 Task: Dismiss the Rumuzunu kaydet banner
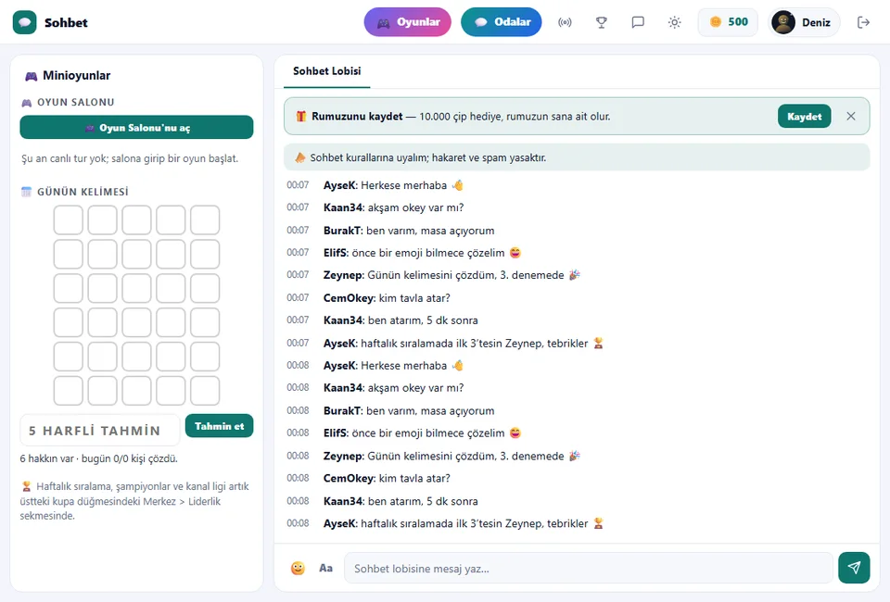[851, 116]
